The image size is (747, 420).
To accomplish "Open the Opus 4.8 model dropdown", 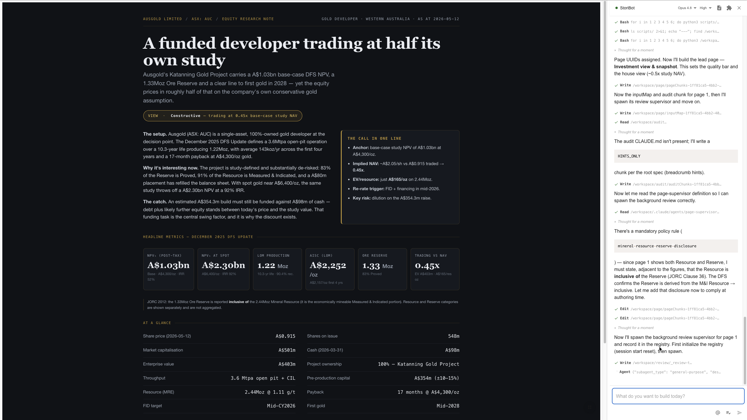I will 687,8.
